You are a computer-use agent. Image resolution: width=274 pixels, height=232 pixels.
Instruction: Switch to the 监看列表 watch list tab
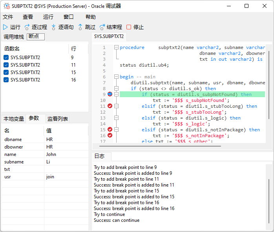[58, 119]
